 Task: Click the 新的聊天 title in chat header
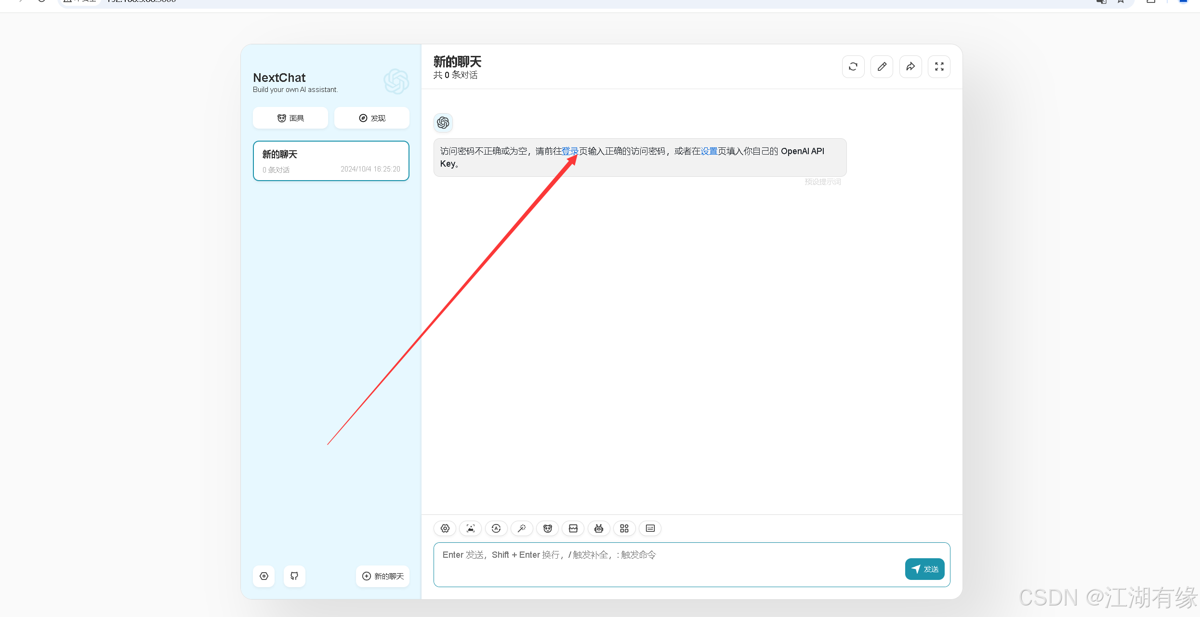click(457, 62)
